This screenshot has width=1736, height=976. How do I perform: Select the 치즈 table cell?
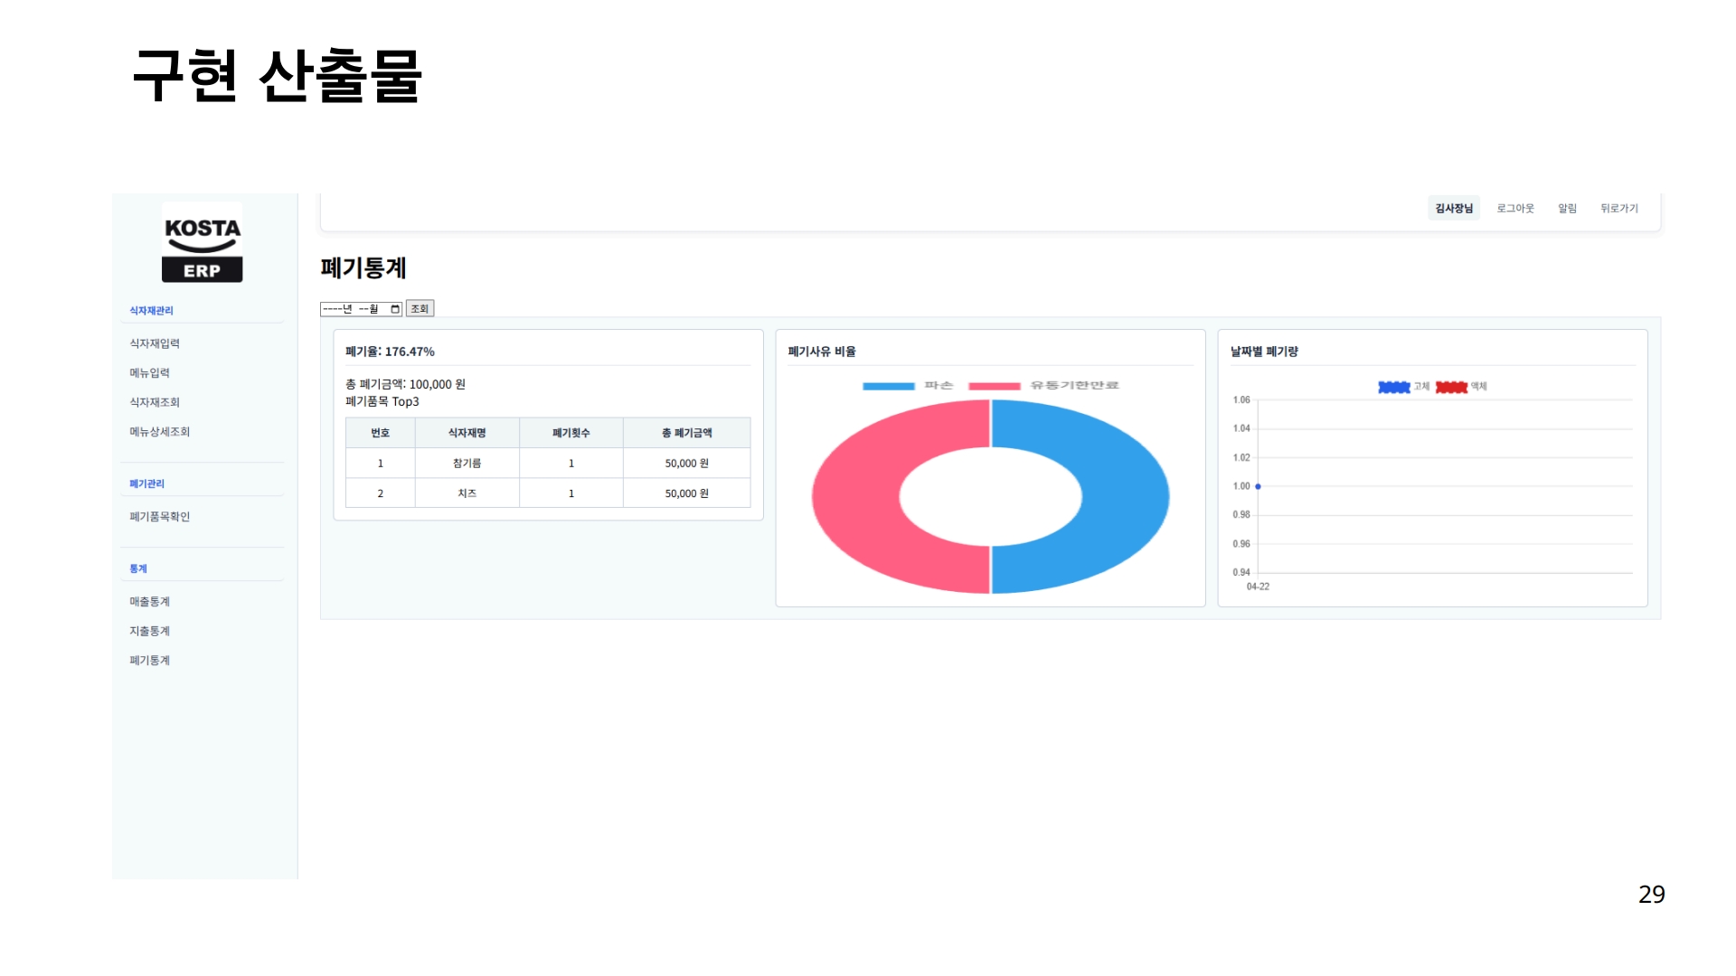(x=467, y=493)
